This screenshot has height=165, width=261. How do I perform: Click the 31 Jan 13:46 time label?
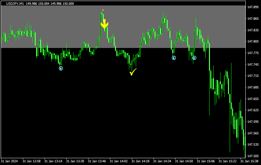[97, 161]
